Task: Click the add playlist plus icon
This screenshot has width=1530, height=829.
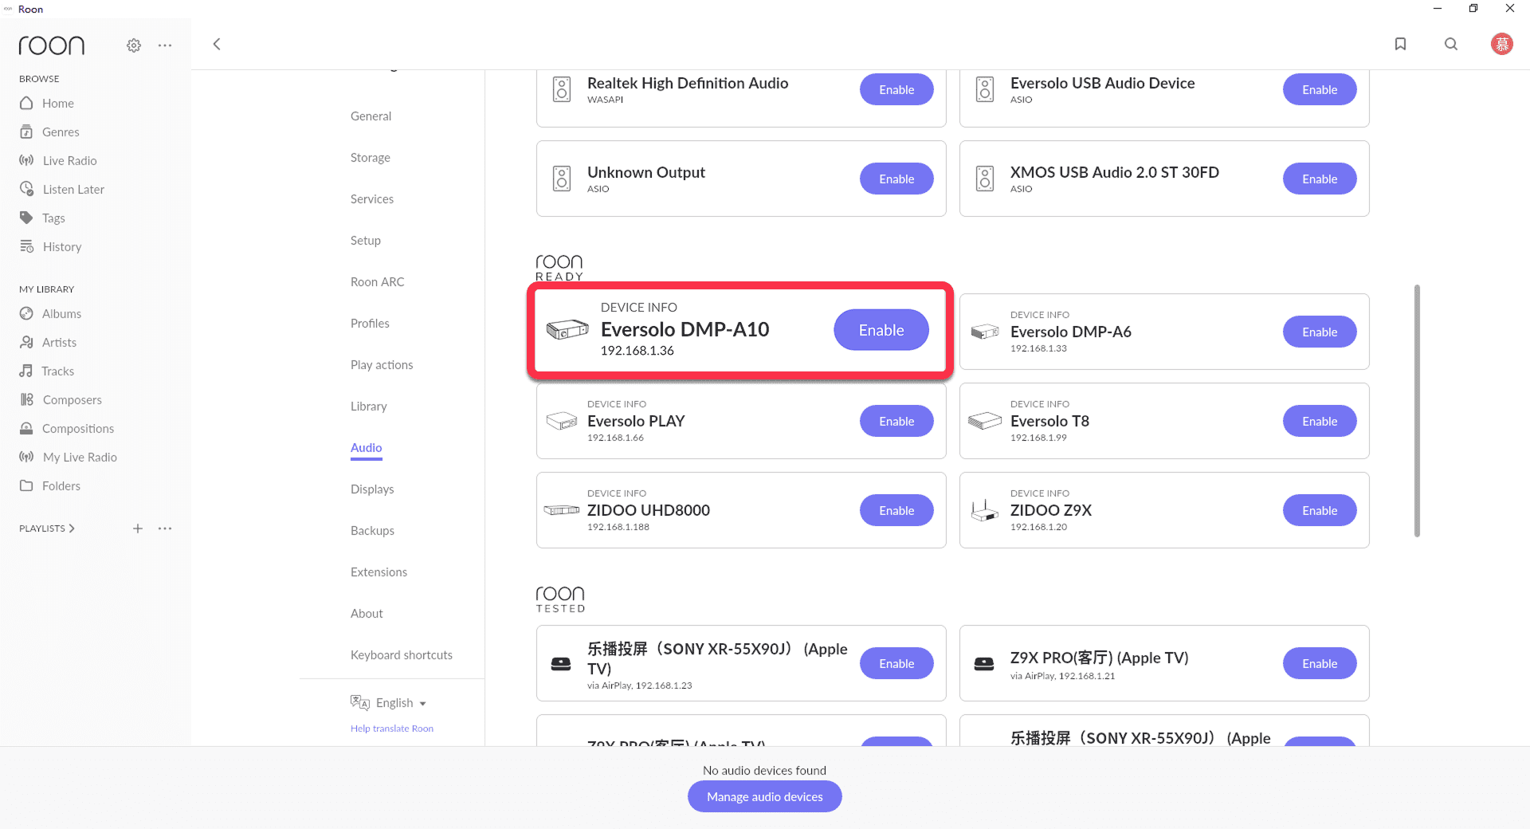Action: pyautogui.click(x=138, y=528)
